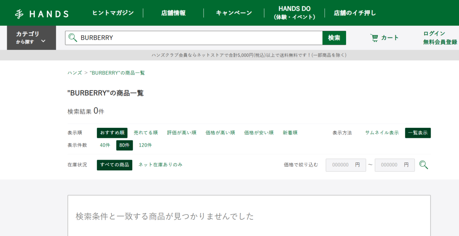Screen dimensions: 459x236
Task: Click the minimum price input field
Action: click(346, 165)
